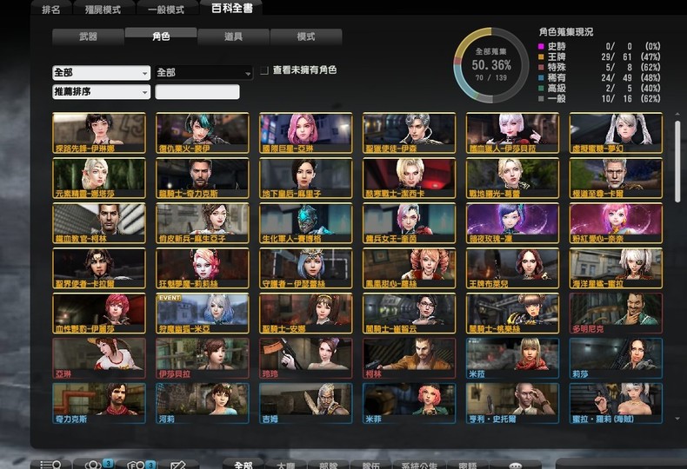Click the chat bubble icon in bottom bar
The image size is (687, 469).
pos(516,466)
